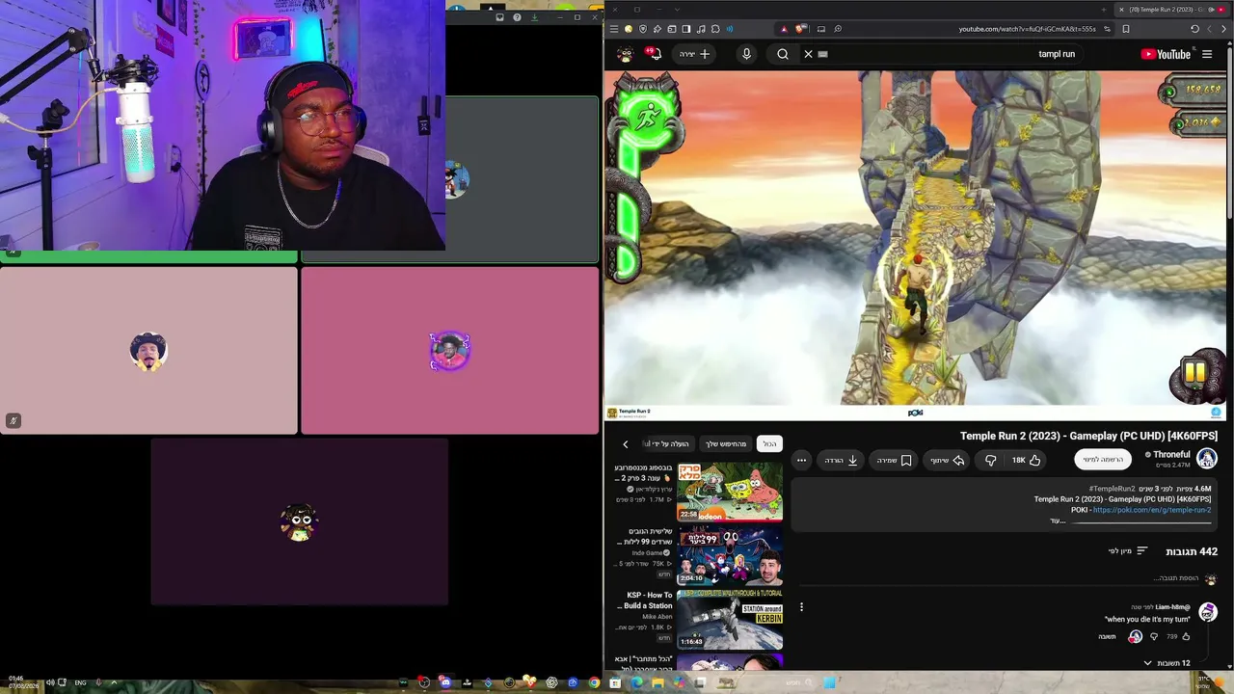1234x694 pixels.
Task: Open YouTube notifications bell
Action: tap(655, 54)
